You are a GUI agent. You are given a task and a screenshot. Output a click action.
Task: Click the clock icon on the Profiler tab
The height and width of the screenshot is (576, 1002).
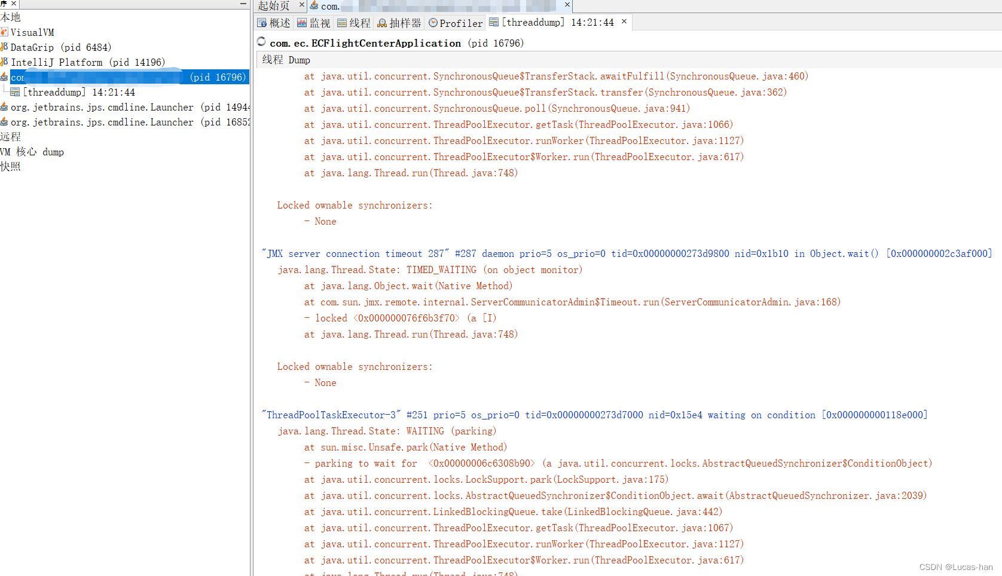tap(433, 23)
